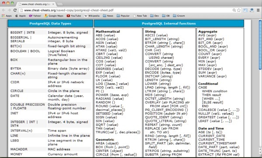Expand the Groom bookmarks folder
Viewport: 262px width, 158px height.
pos(179,16)
